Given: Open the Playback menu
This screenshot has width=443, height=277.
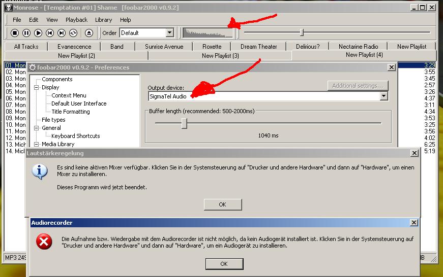Looking at the screenshot, I should click(x=76, y=20).
